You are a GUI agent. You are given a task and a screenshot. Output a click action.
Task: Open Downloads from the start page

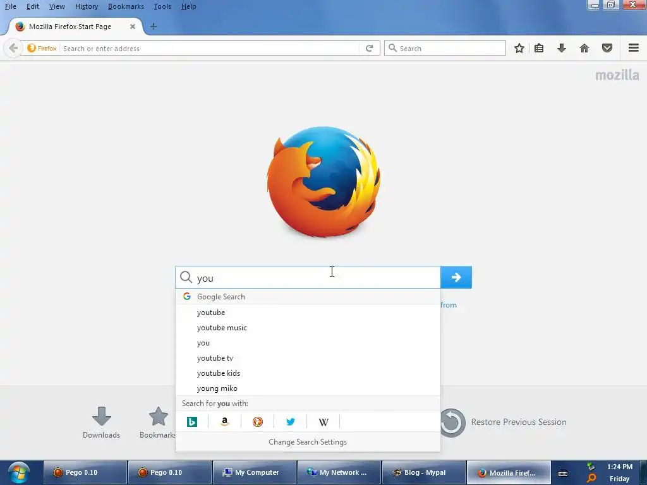click(102, 422)
